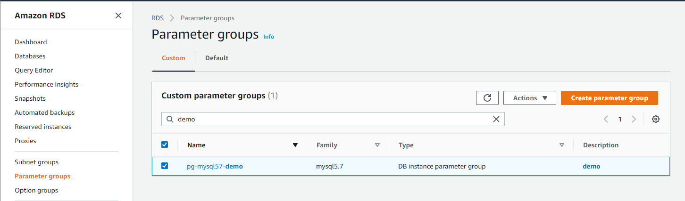Toggle the select-all header checkbox

point(165,145)
